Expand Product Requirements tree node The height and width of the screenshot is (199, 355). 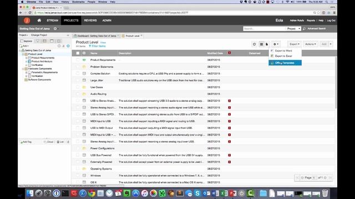tap(26, 57)
